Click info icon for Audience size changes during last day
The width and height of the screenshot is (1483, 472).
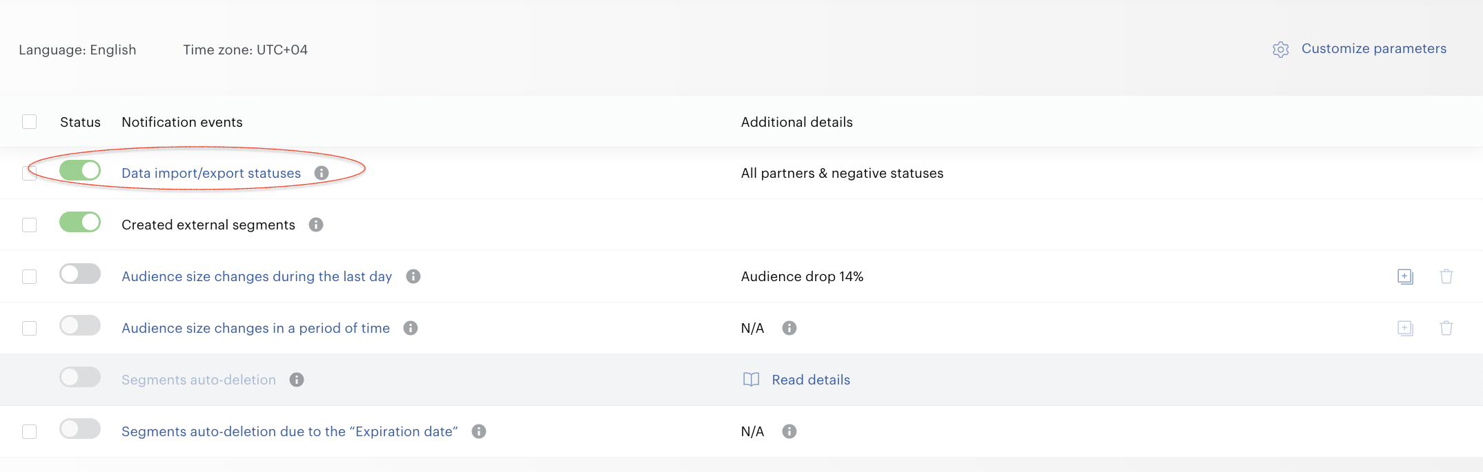point(413,276)
